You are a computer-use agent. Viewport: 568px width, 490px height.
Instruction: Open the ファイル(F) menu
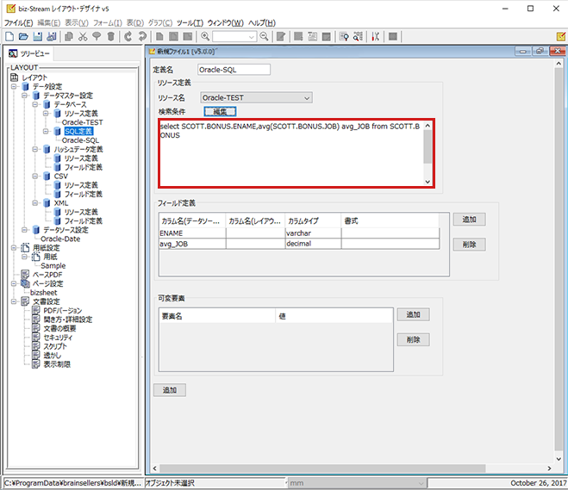click(18, 22)
